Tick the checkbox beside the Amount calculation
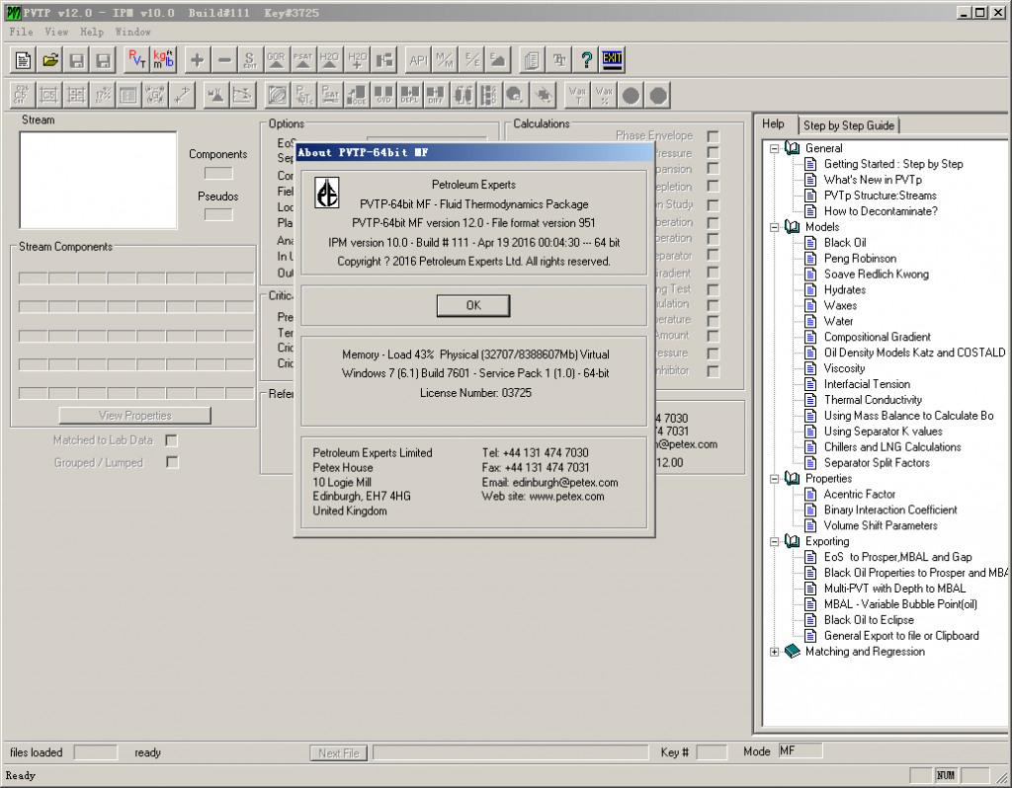 (714, 336)
